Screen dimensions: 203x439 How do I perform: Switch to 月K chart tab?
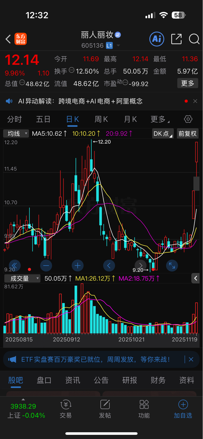(130, 119)
